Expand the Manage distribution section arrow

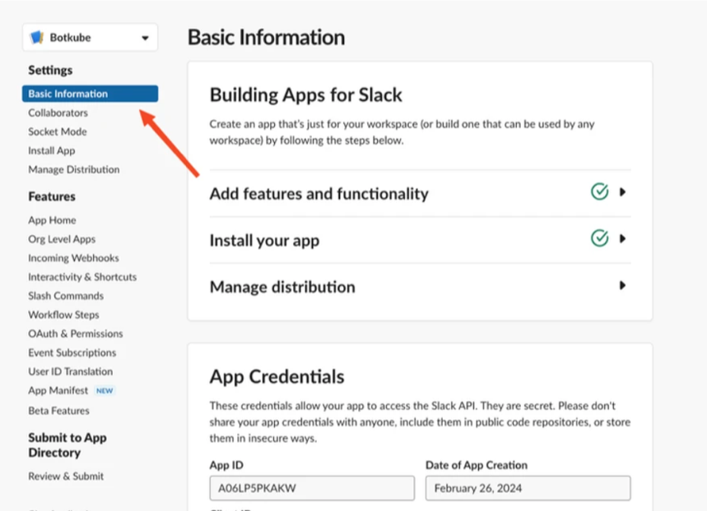pos(622,286)
